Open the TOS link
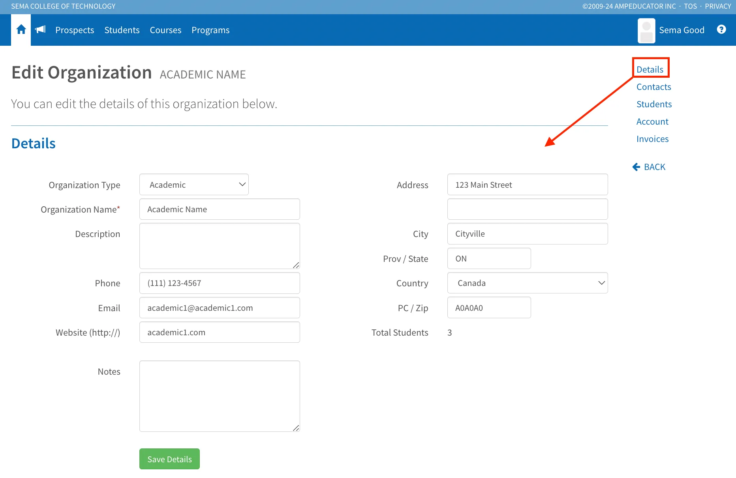 (690, 6)
